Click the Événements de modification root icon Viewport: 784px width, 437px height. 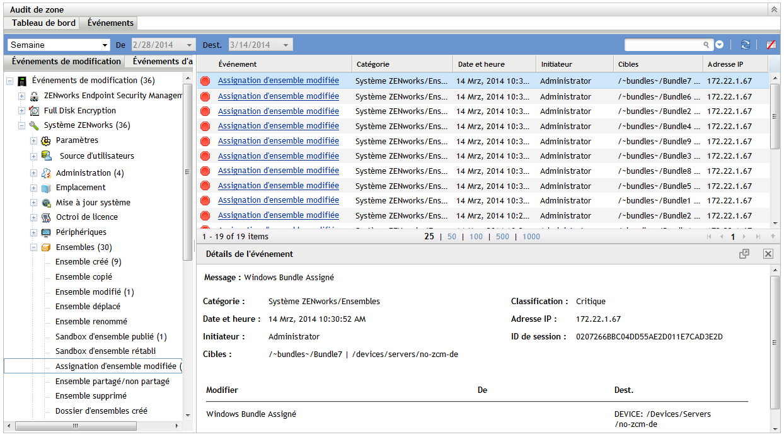pyautogui.click(x=22, y=81)
